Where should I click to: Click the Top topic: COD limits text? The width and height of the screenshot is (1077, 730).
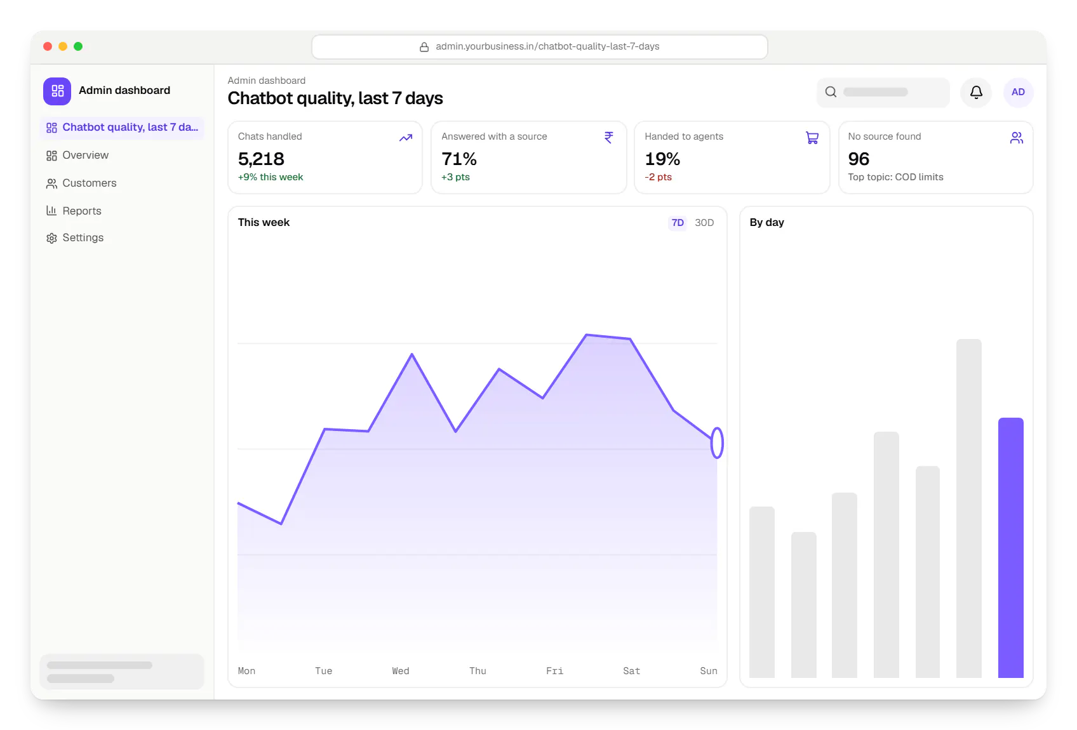(x=895, y=177)
